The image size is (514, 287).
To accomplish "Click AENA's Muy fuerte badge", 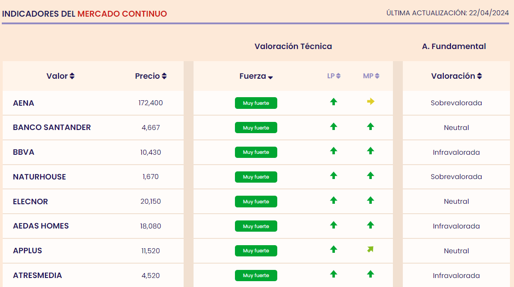I will point(256,103).
